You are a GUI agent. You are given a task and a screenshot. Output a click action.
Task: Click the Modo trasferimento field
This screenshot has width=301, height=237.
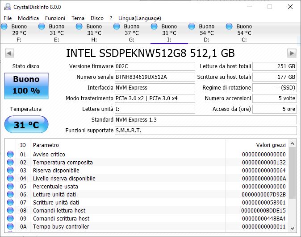[155, 98]
